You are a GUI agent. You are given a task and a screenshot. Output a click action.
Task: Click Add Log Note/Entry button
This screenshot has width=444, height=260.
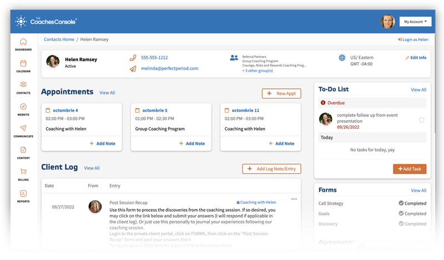click(x=271, y=169)
